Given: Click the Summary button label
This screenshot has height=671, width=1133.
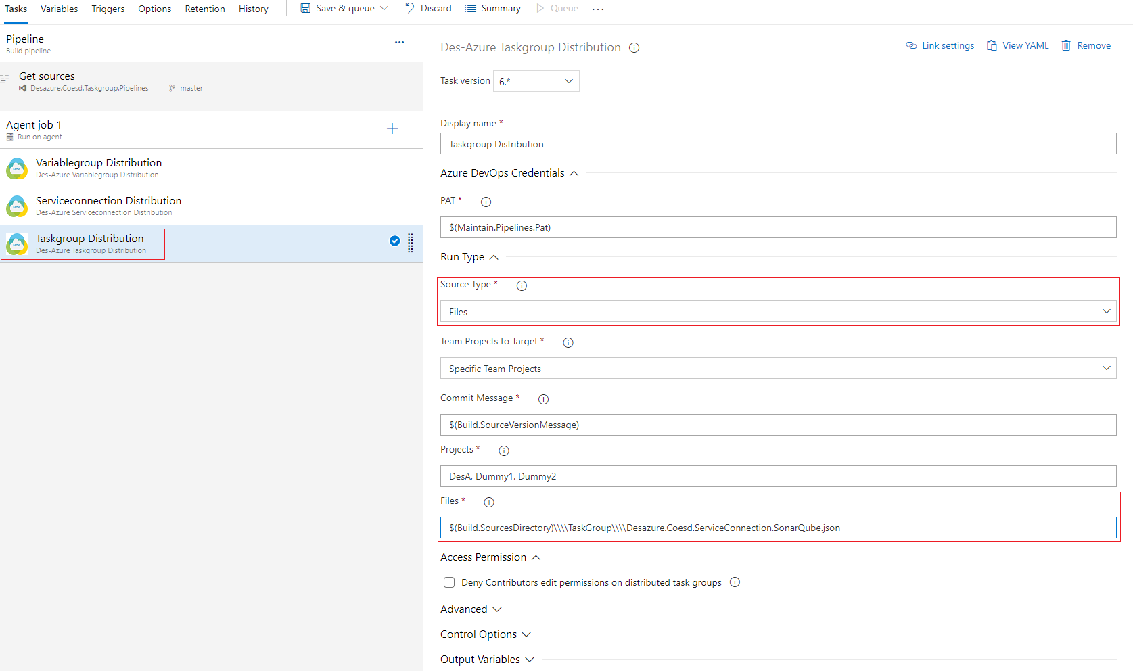Looking at the screenshot, I should (501, 9).
